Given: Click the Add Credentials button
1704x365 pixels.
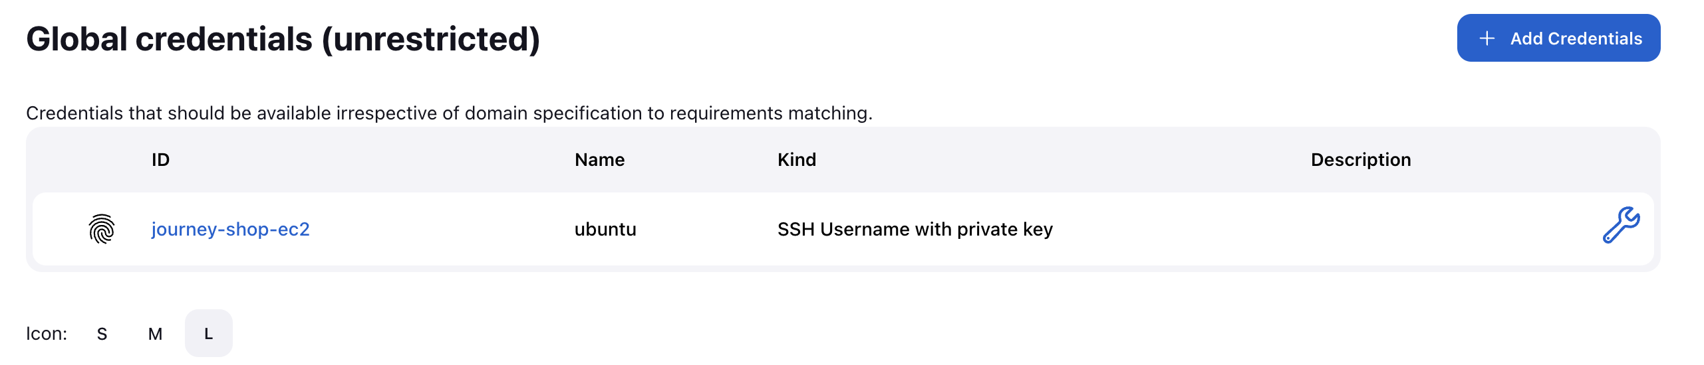Looking at the screenshot, I should [x=1558, y=38].
